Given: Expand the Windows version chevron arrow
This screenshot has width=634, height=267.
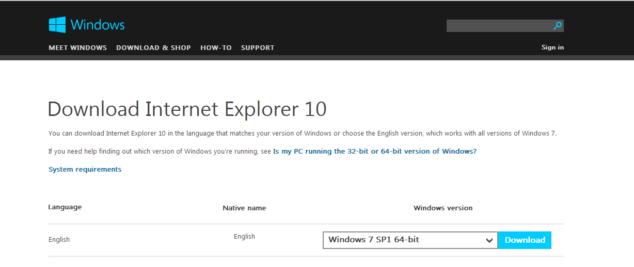Looking at the screenshot, I should (489, 240).
